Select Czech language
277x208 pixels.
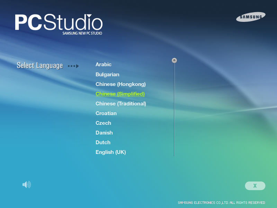[x=103, y=123]
